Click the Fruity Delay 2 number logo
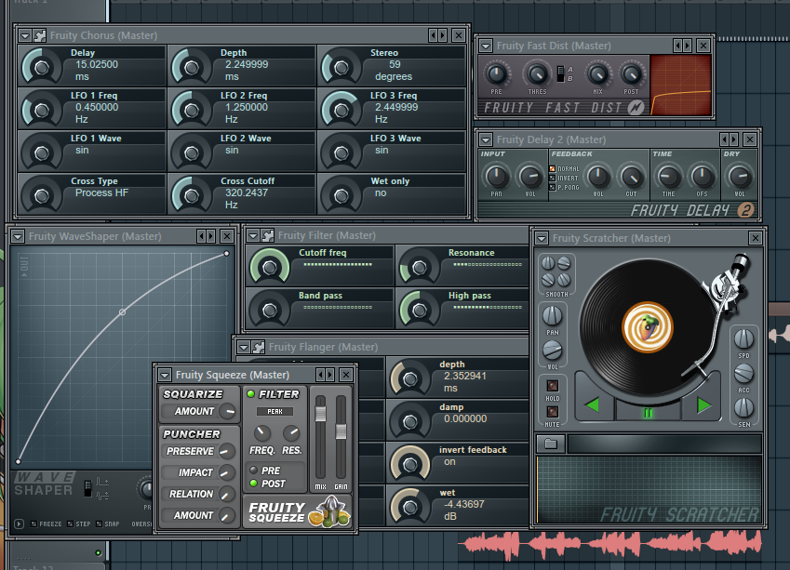 point(745,210)
